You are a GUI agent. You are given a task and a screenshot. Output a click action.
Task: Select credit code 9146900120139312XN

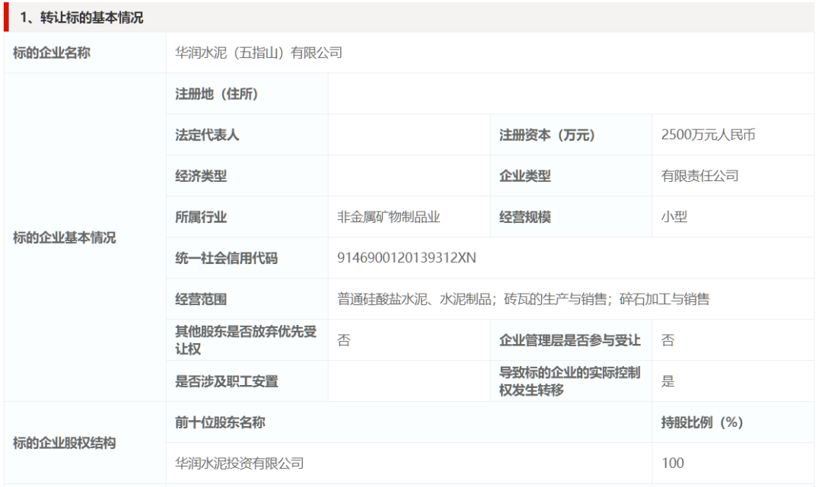406,258
